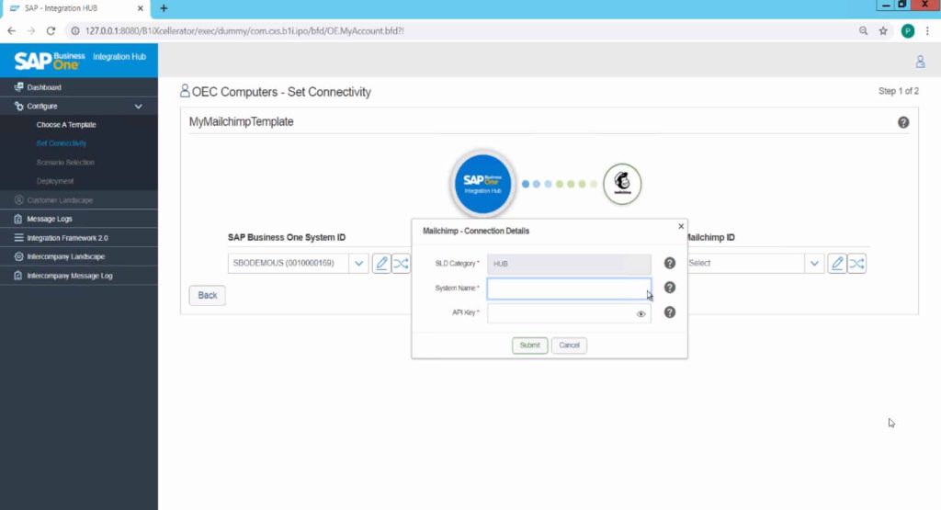Screen dimensions: 941x510
Task: Click the Mailchimp circle logo
Action: pyautogui.click(x=622, y=184)
